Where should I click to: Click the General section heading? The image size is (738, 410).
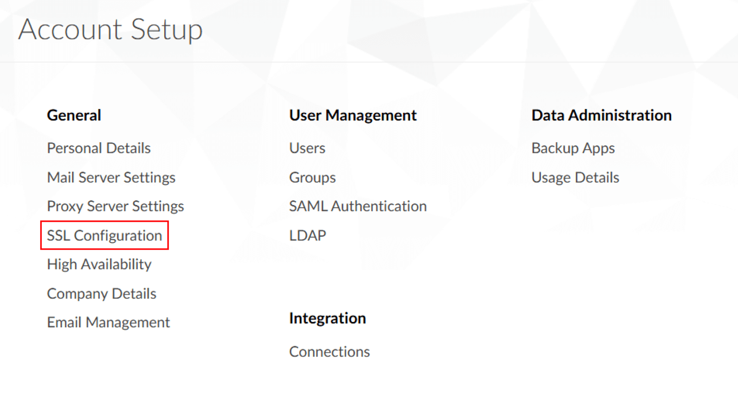point(74,115)
